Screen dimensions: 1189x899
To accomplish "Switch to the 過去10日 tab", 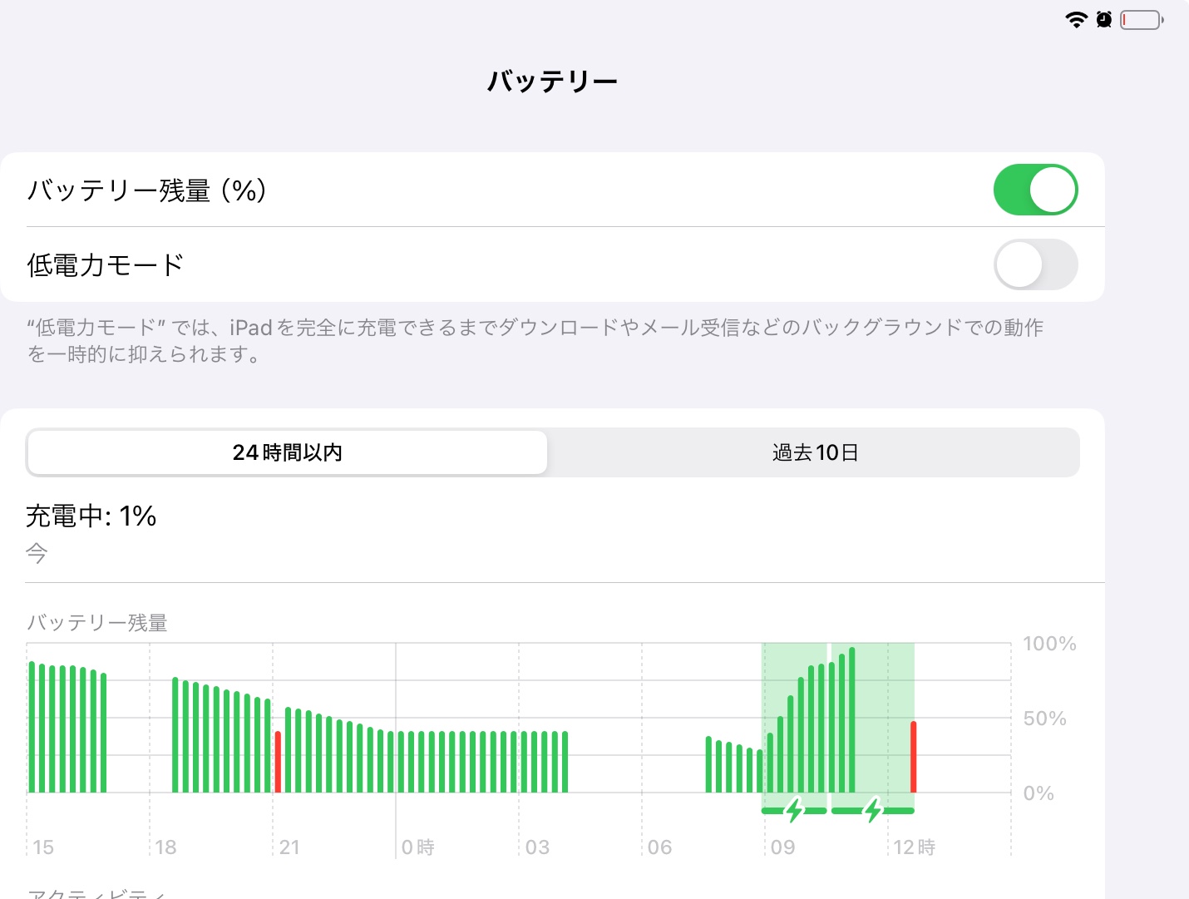I will [815, 452].
